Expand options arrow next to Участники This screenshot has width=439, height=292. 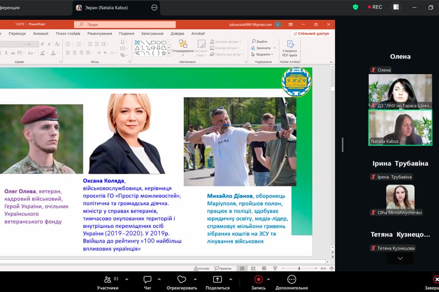[127, 279]
